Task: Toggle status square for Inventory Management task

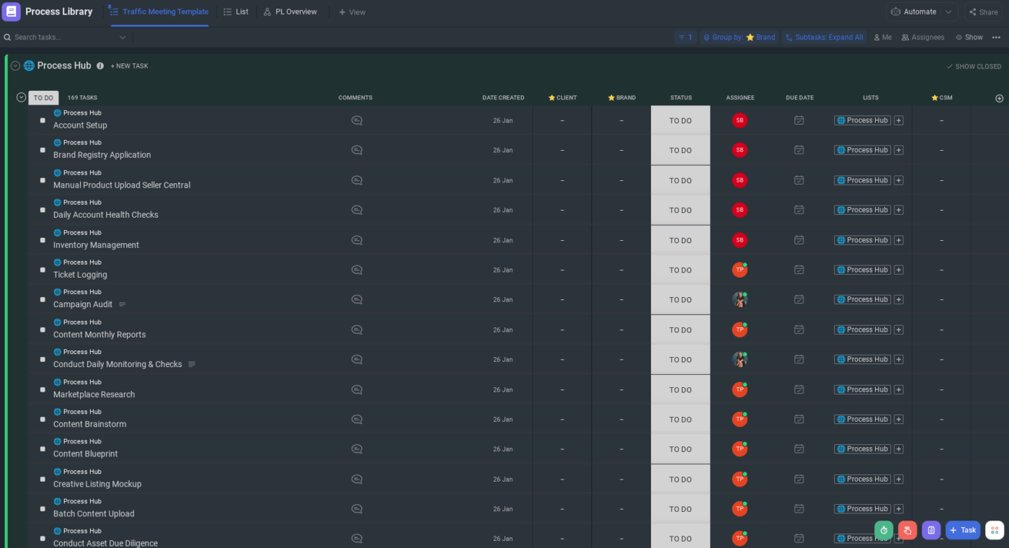Action: point(43,240)
